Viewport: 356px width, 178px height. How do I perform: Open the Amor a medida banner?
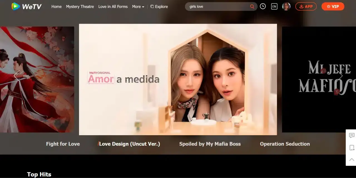[x=178, y=79]
